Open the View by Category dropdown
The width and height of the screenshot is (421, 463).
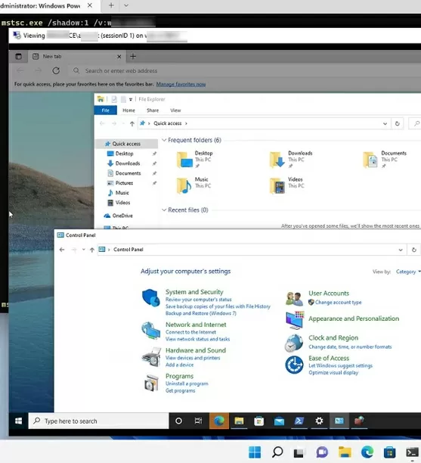click(408, 272)
